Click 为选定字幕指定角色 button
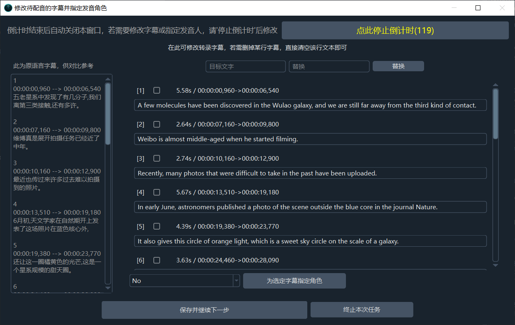Viewport: 515px width, 325px height. coord(294,281)
